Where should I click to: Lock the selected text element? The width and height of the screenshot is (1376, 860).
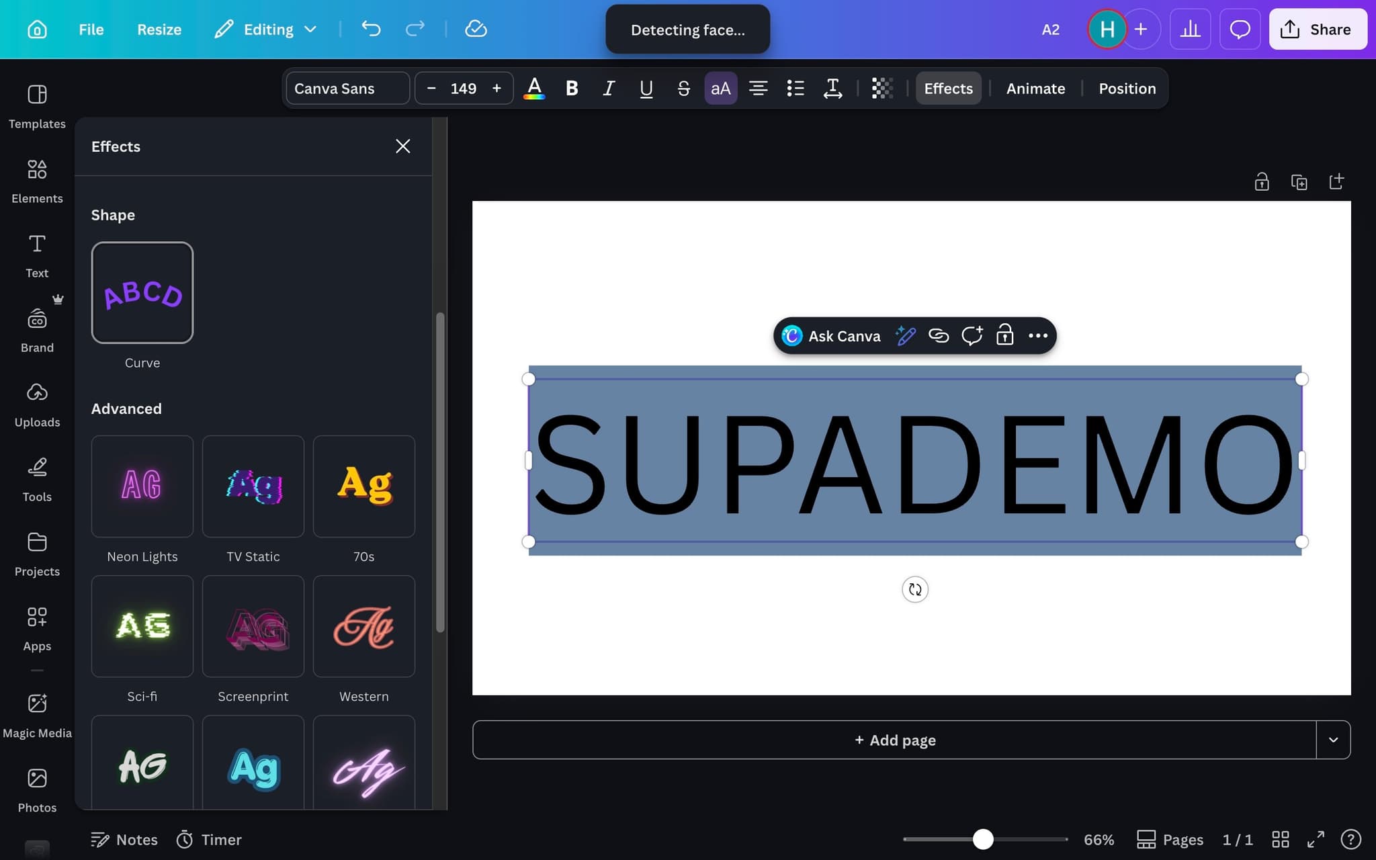pos(1004,335)
